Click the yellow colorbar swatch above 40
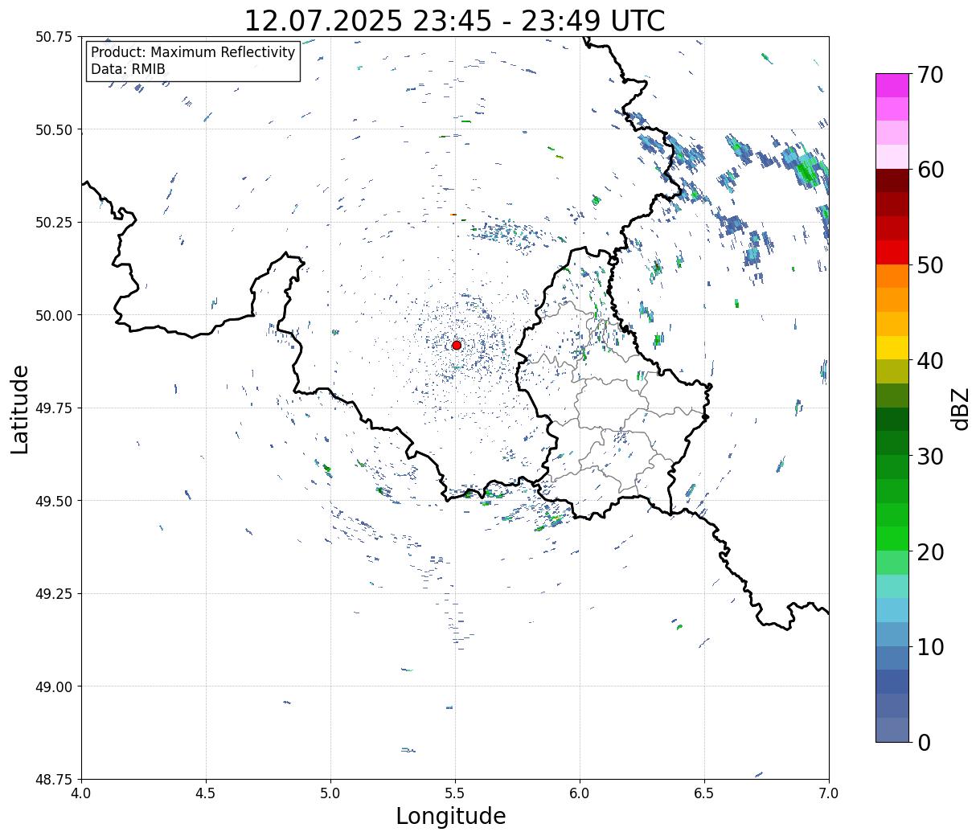 [x=892, y=348]
